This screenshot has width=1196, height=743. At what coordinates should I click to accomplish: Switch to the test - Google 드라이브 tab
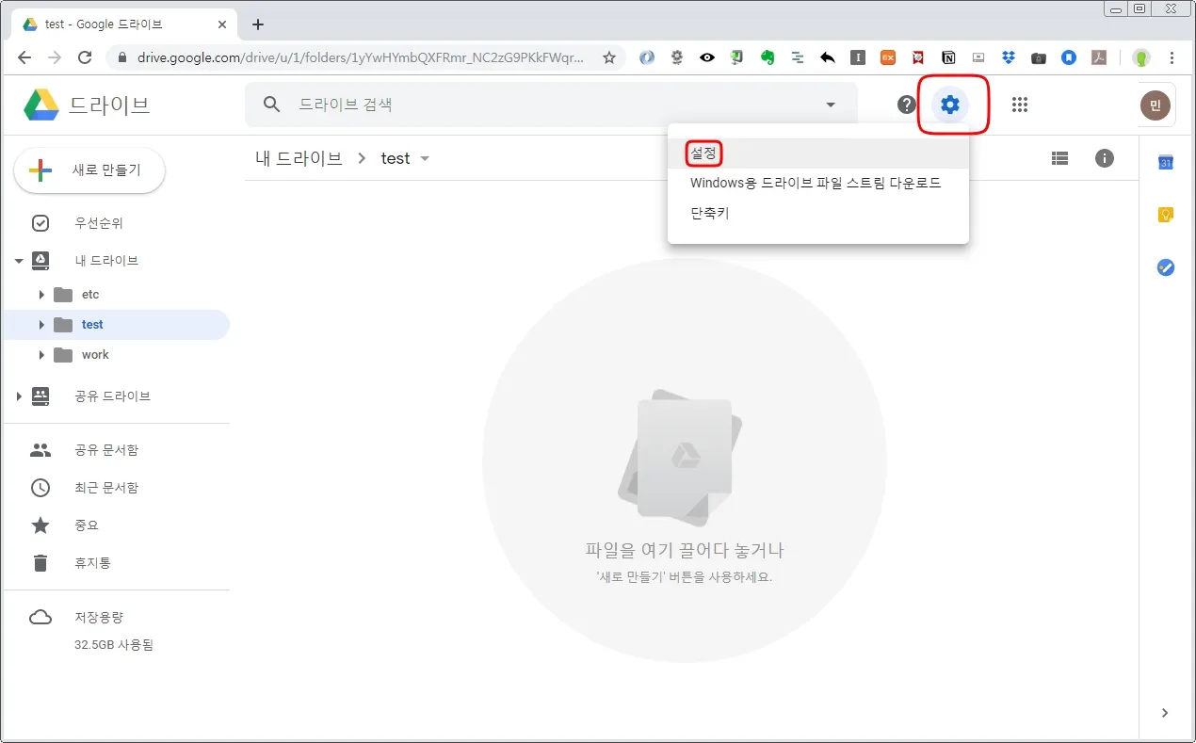click(126, 24)
